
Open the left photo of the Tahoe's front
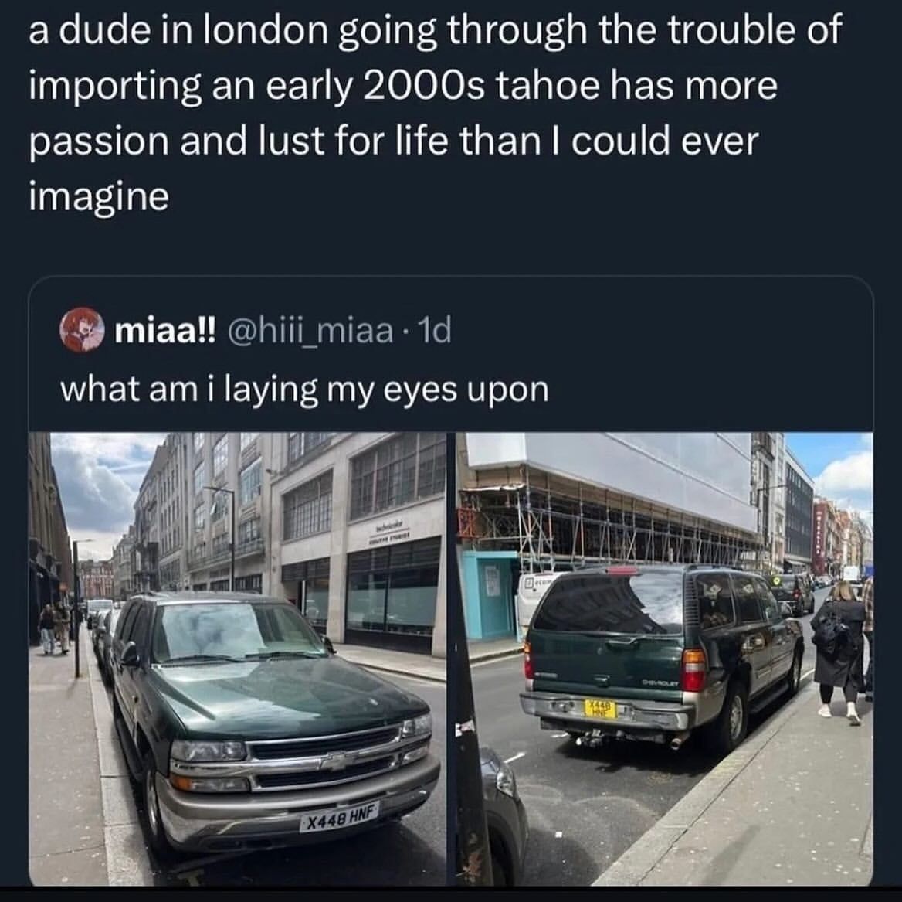237,659
